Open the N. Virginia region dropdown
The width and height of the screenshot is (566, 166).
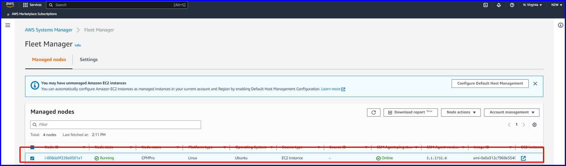coord(532,5)
